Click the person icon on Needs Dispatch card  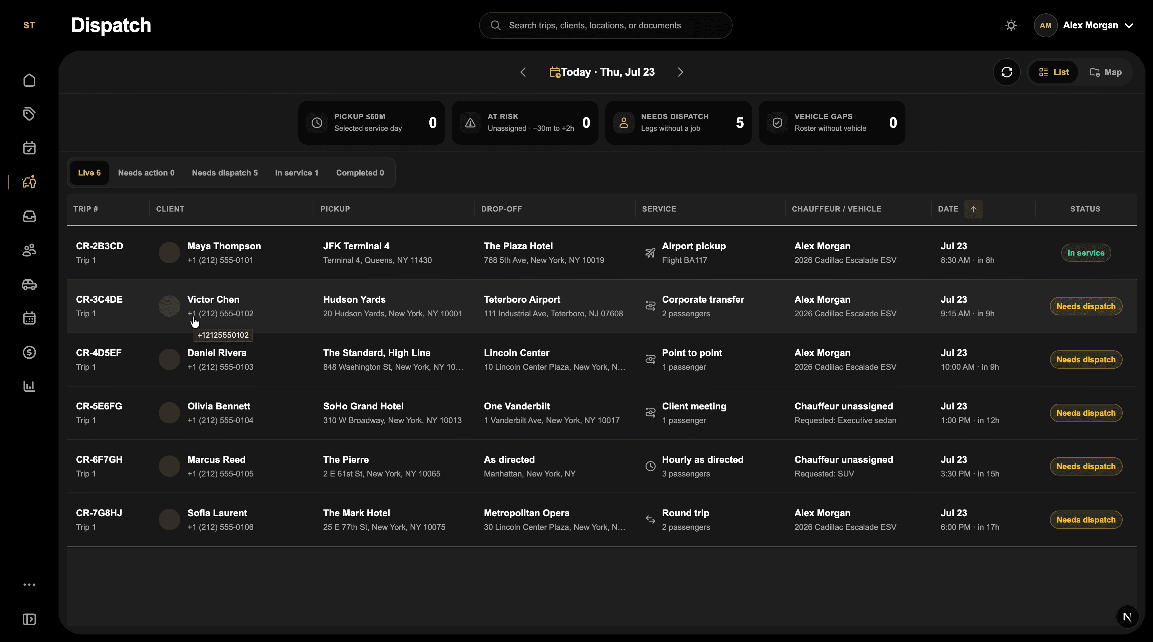(x=624, y=123)
